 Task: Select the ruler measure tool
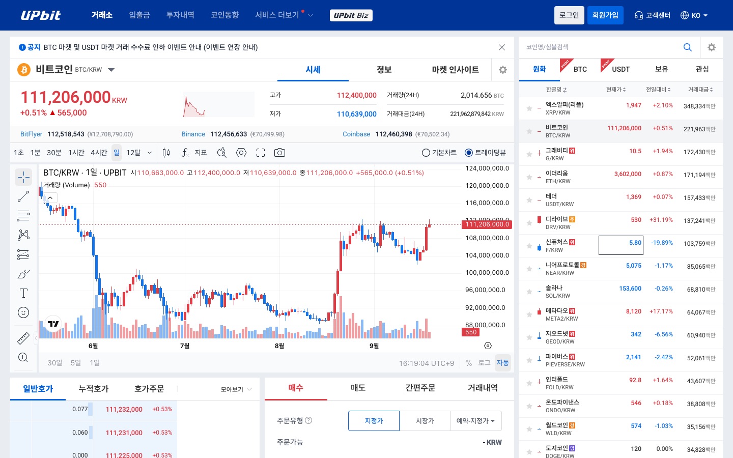(x=23, y=338)
